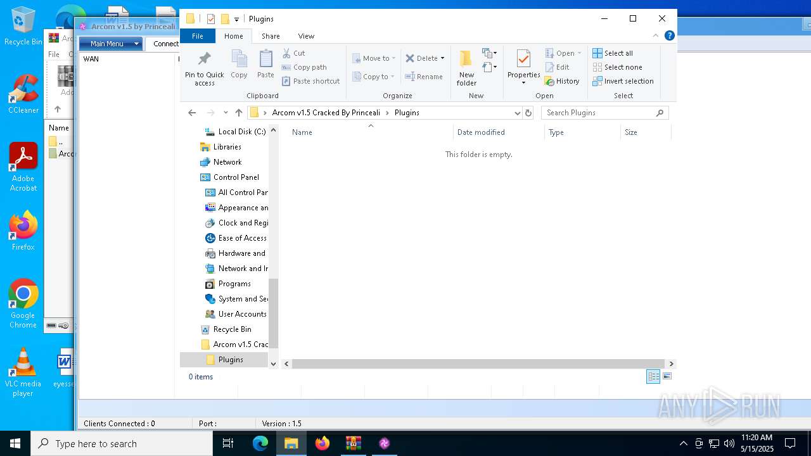Click Paste shortcut in ribbon

(x=310, y=81)
